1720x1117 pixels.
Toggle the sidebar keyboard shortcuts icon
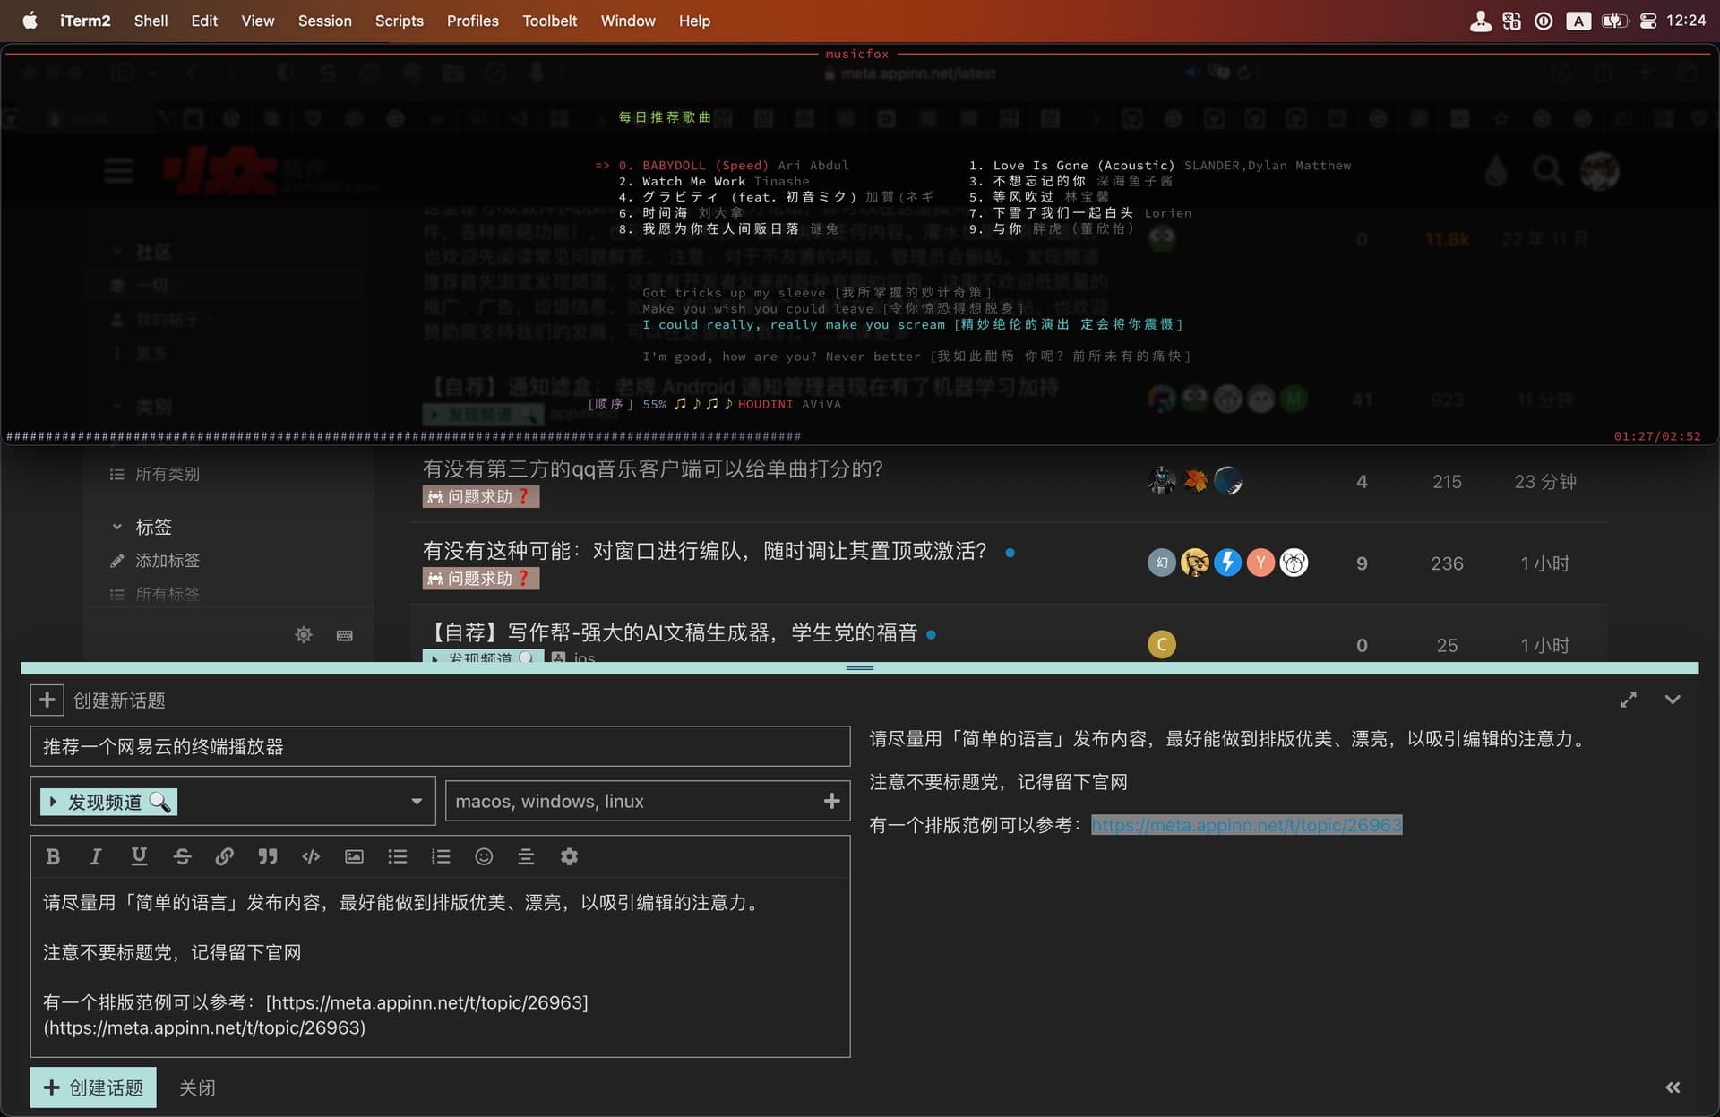click(x=344, y=635)
